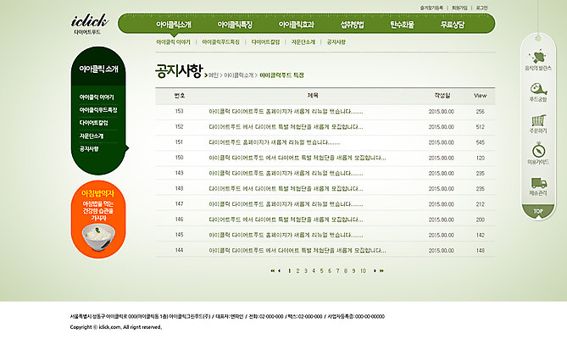The width and height of the screenshot is (567, 339).
Task: Open the title of notice number 146
Action: 286,220
